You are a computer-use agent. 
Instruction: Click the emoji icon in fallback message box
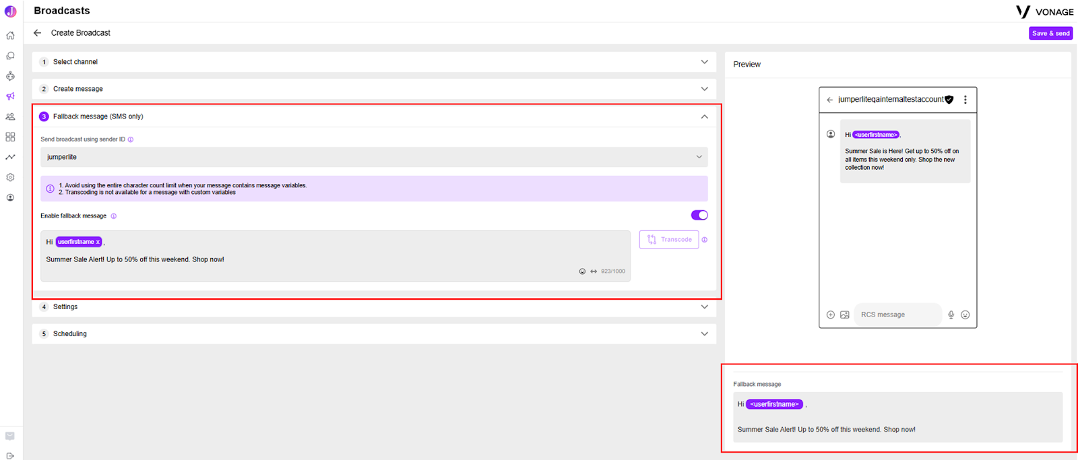tap(582, 271)
